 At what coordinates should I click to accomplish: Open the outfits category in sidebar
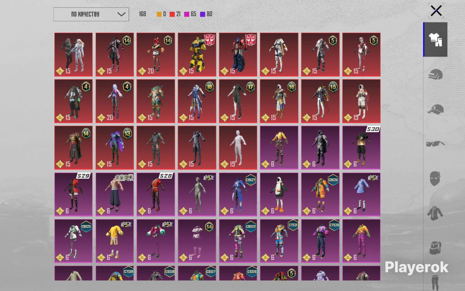coord(435,40)
